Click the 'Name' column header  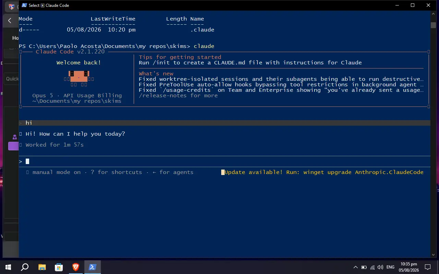(x=197, y=19)
